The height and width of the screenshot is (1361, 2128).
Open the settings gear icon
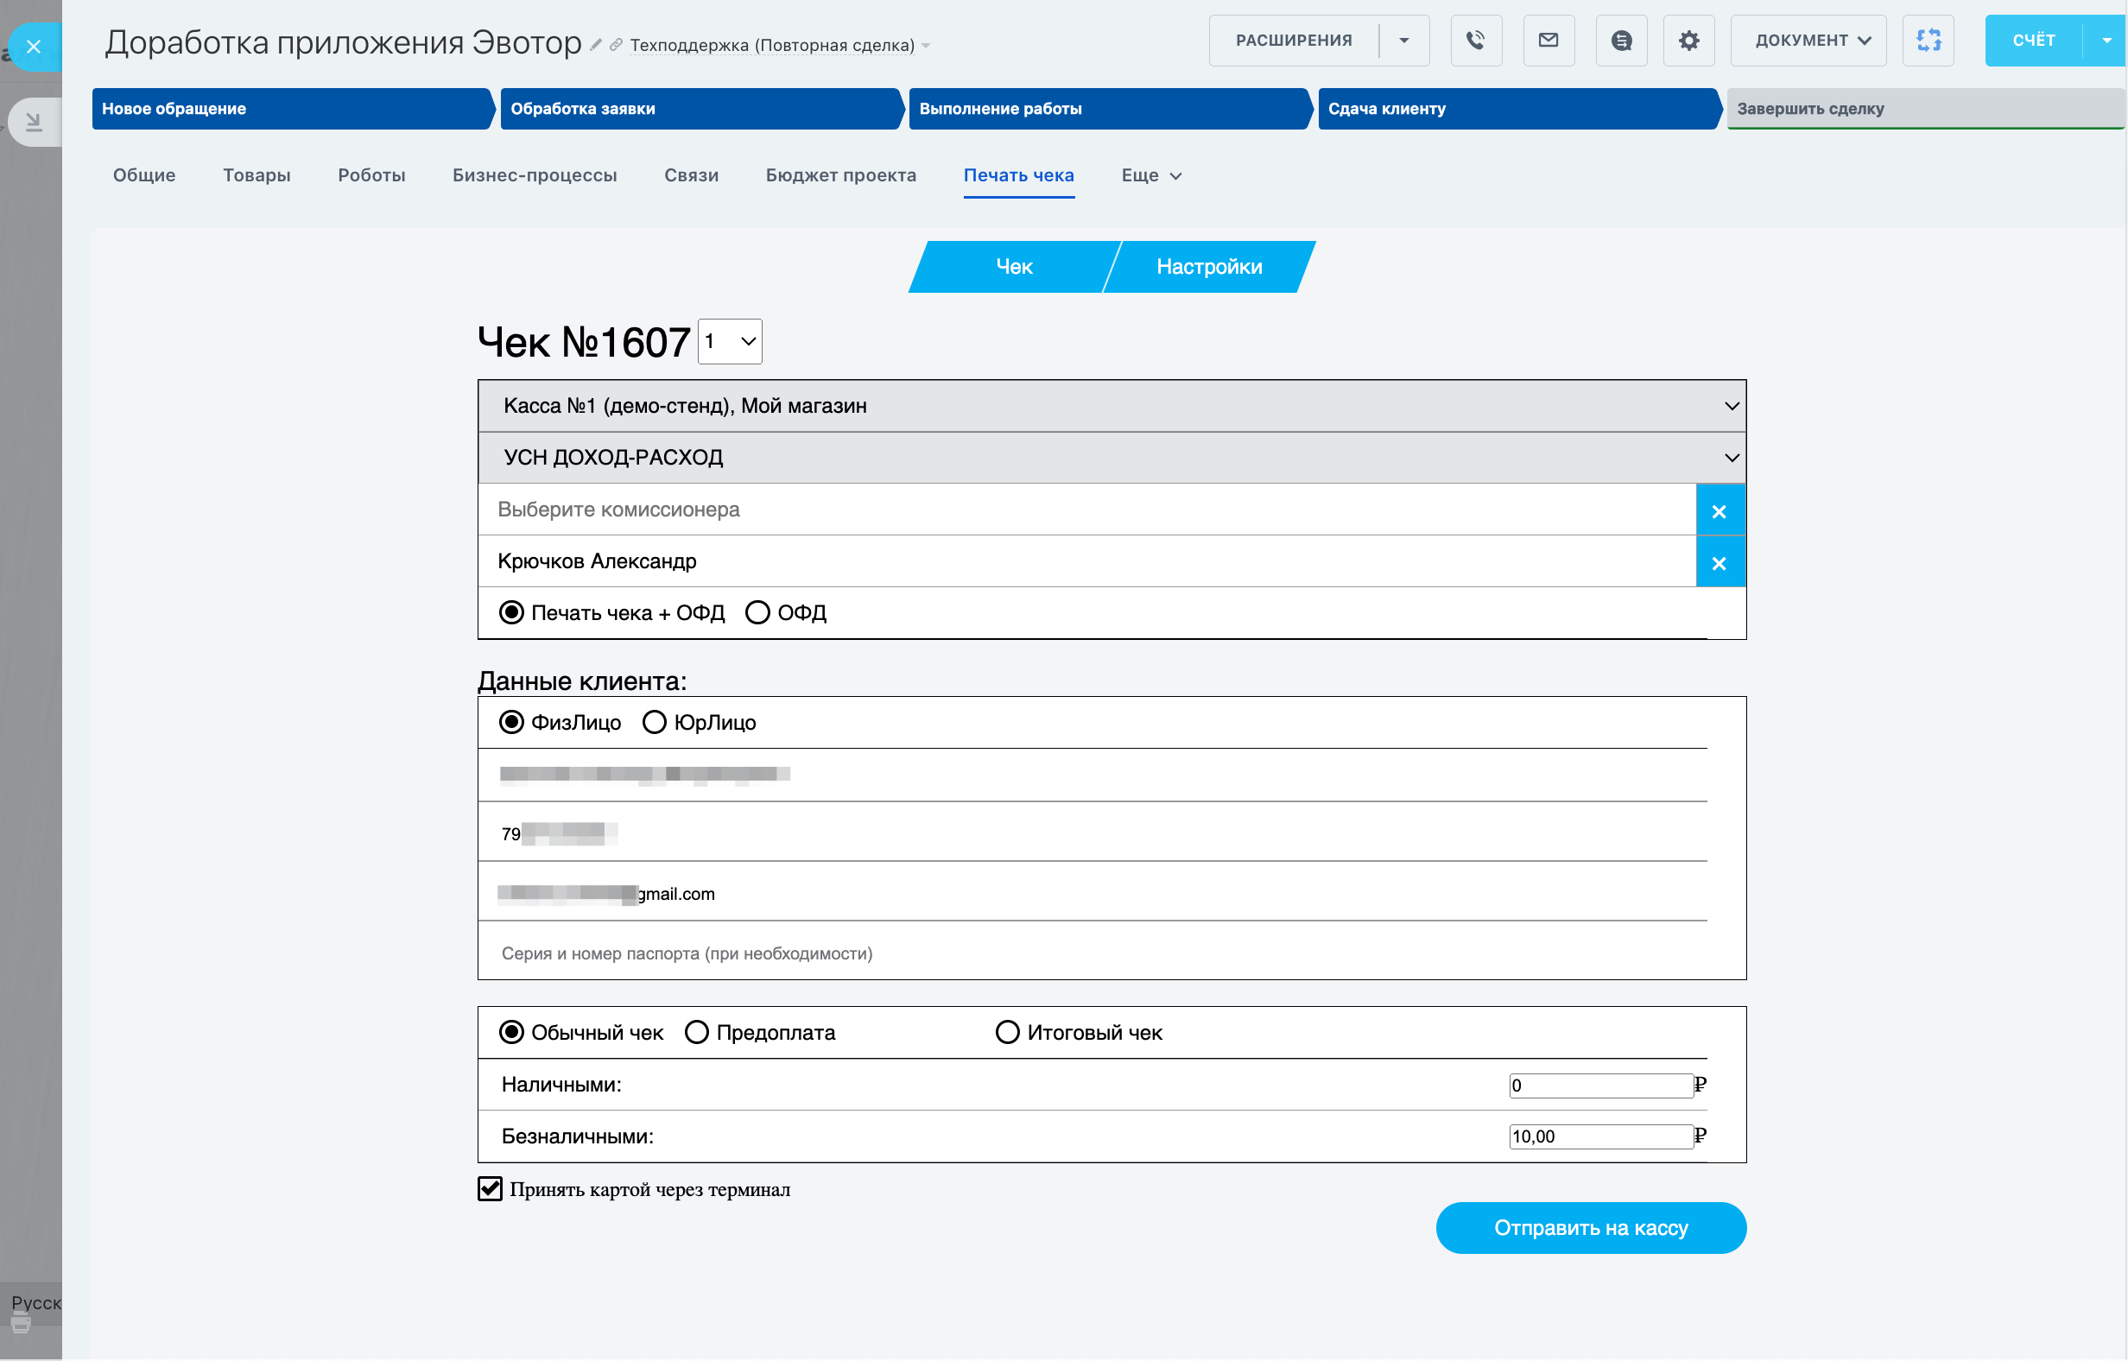click(x=1688, y=41)
